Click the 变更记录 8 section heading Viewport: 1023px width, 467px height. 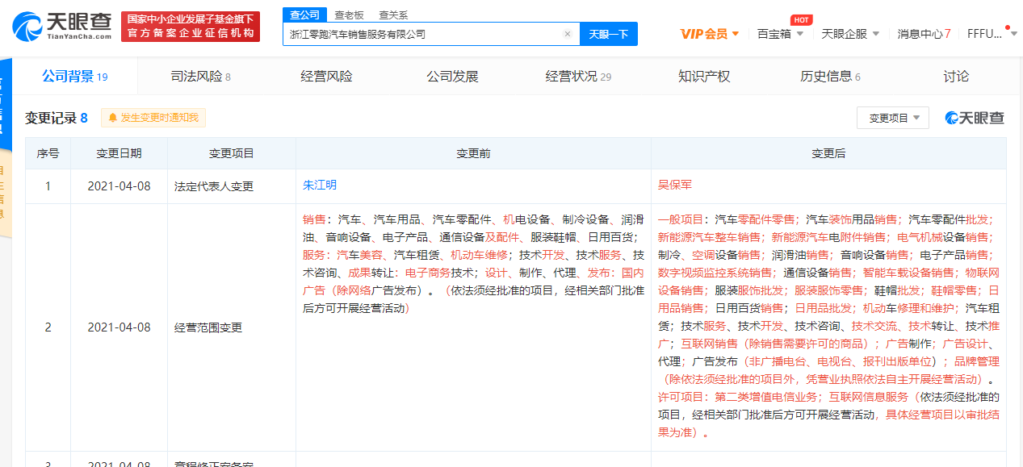(56, 118)
